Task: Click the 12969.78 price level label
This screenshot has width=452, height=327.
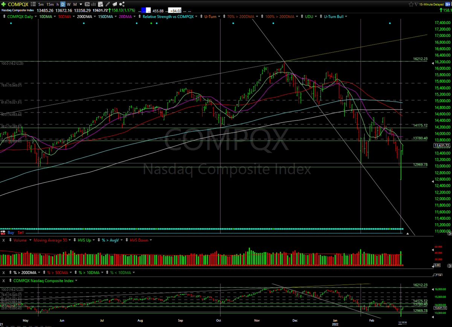Action: tap(420, 164)
